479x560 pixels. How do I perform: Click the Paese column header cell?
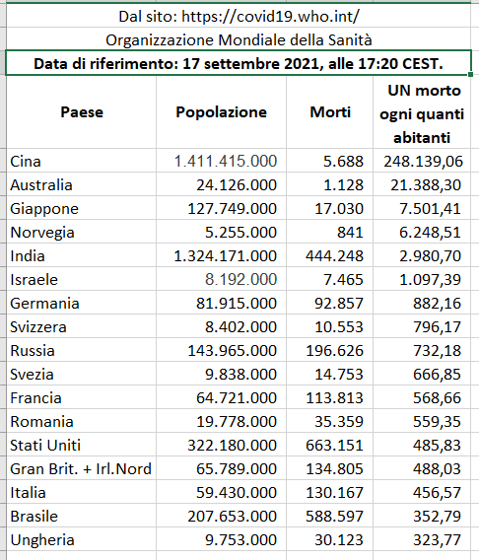pyautogui.click(x=82, y=112)
